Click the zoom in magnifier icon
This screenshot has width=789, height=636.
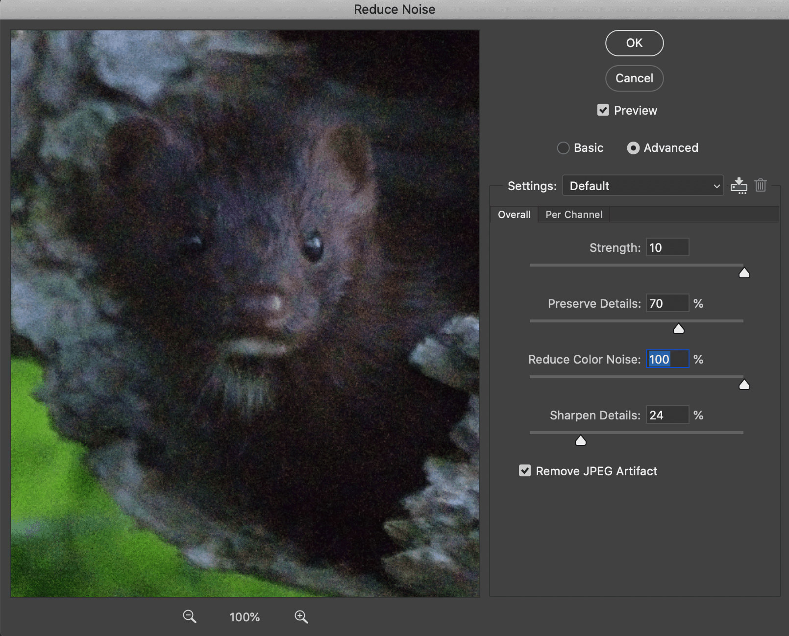click(x=301, y=616)
